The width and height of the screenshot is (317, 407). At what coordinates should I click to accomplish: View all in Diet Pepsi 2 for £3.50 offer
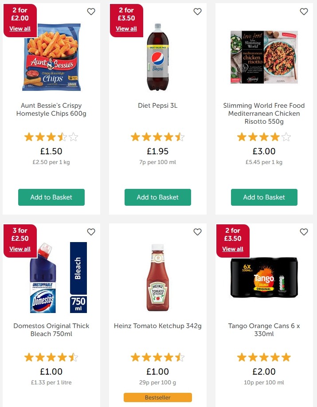[126, 29]
